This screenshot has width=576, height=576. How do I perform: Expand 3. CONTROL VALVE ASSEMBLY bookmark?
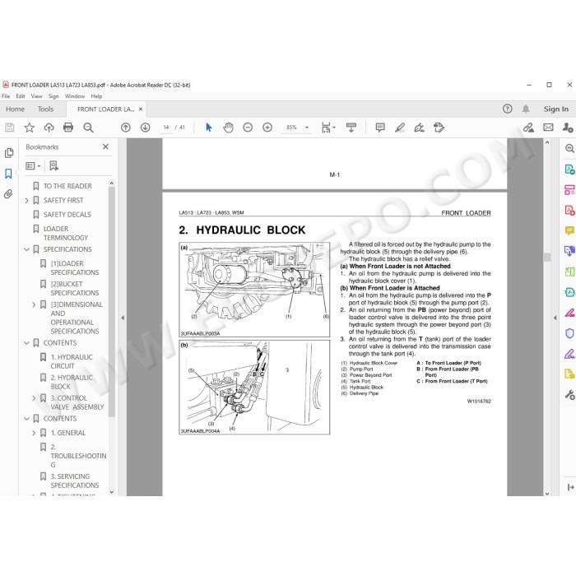tap(34, 398)
